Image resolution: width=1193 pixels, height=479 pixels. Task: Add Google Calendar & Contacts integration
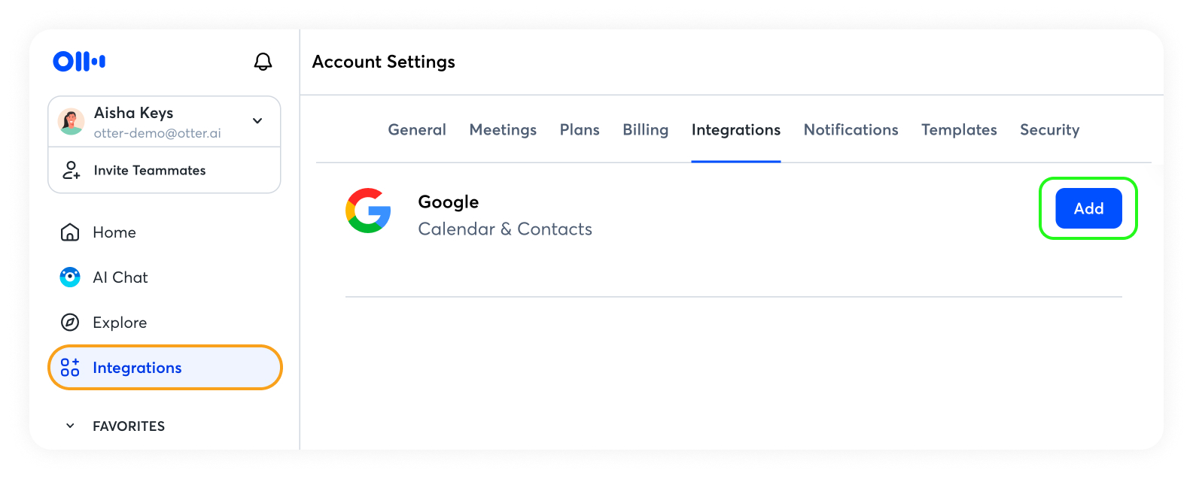pos(1088,208)
